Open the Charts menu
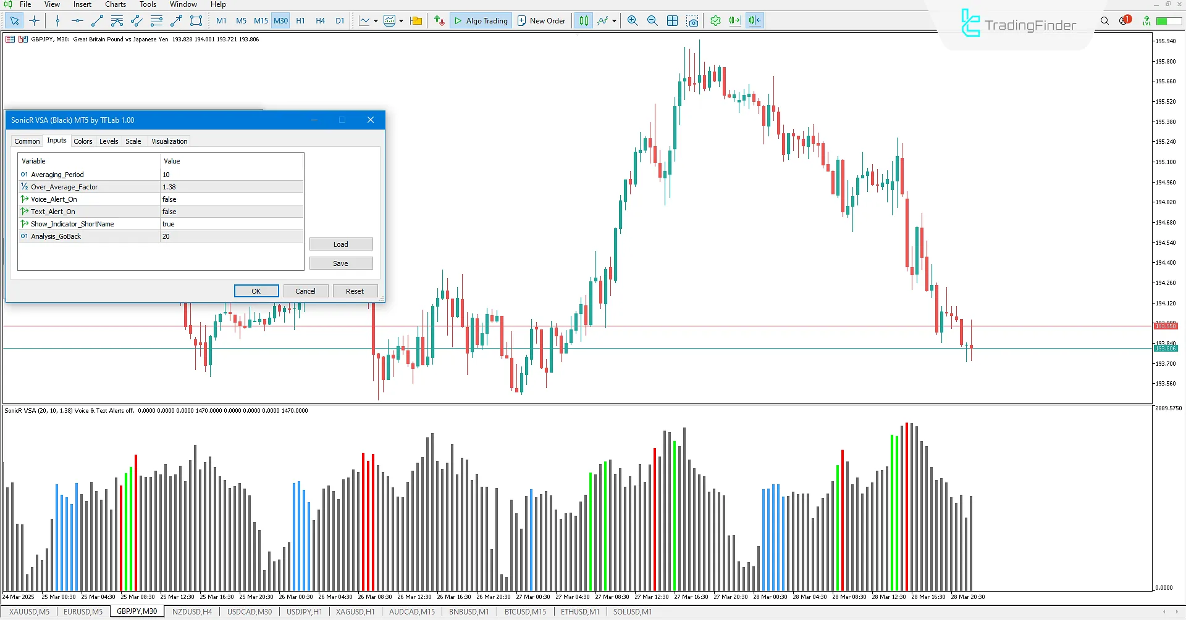Screen dimensions: 1186x620 pos(115,4)
